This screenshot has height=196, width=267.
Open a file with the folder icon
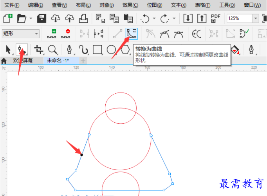tap(22, 18)
